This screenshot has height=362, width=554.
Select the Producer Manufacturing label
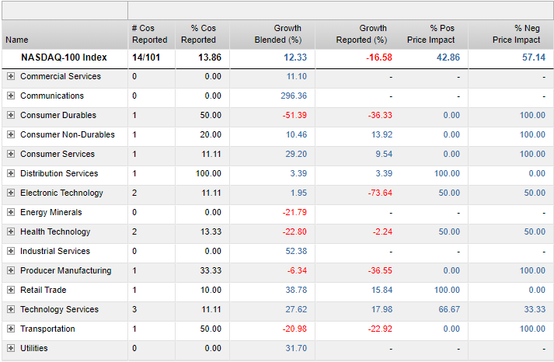click(66, 270)
